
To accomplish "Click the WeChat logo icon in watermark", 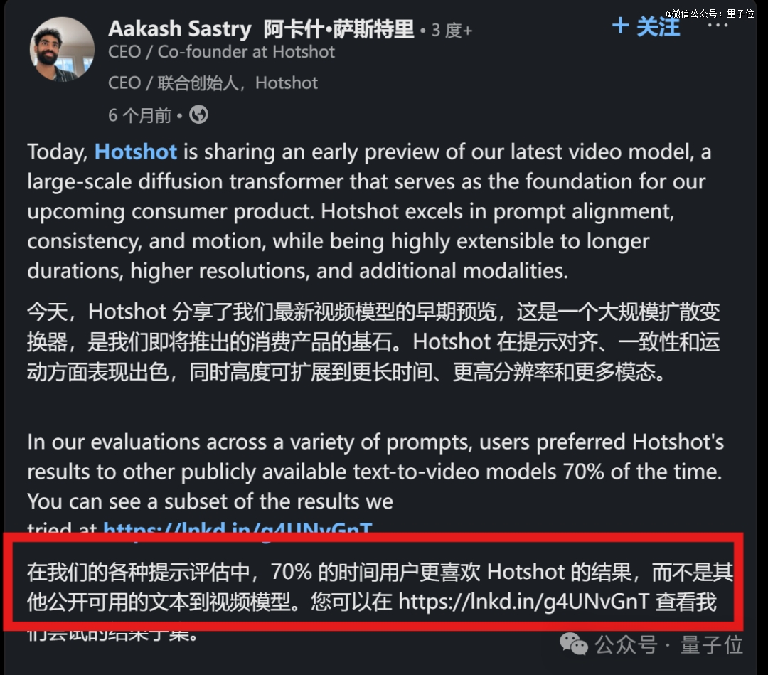I will (x=574, y=644).
